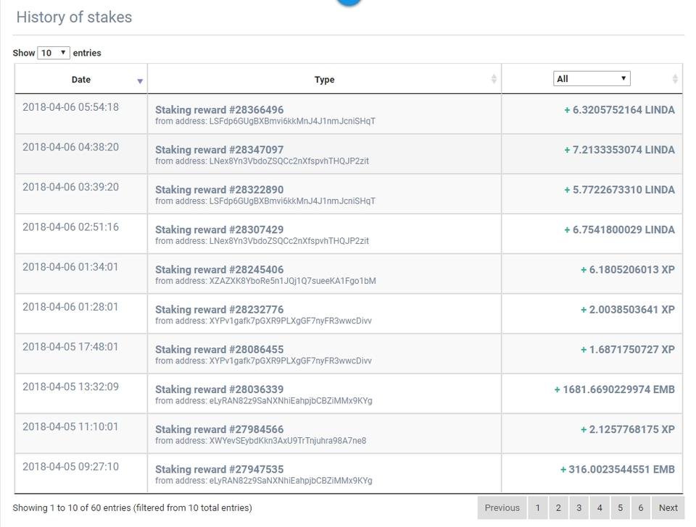Select Staking reward #28036339 title

click(x=219, y=389)
